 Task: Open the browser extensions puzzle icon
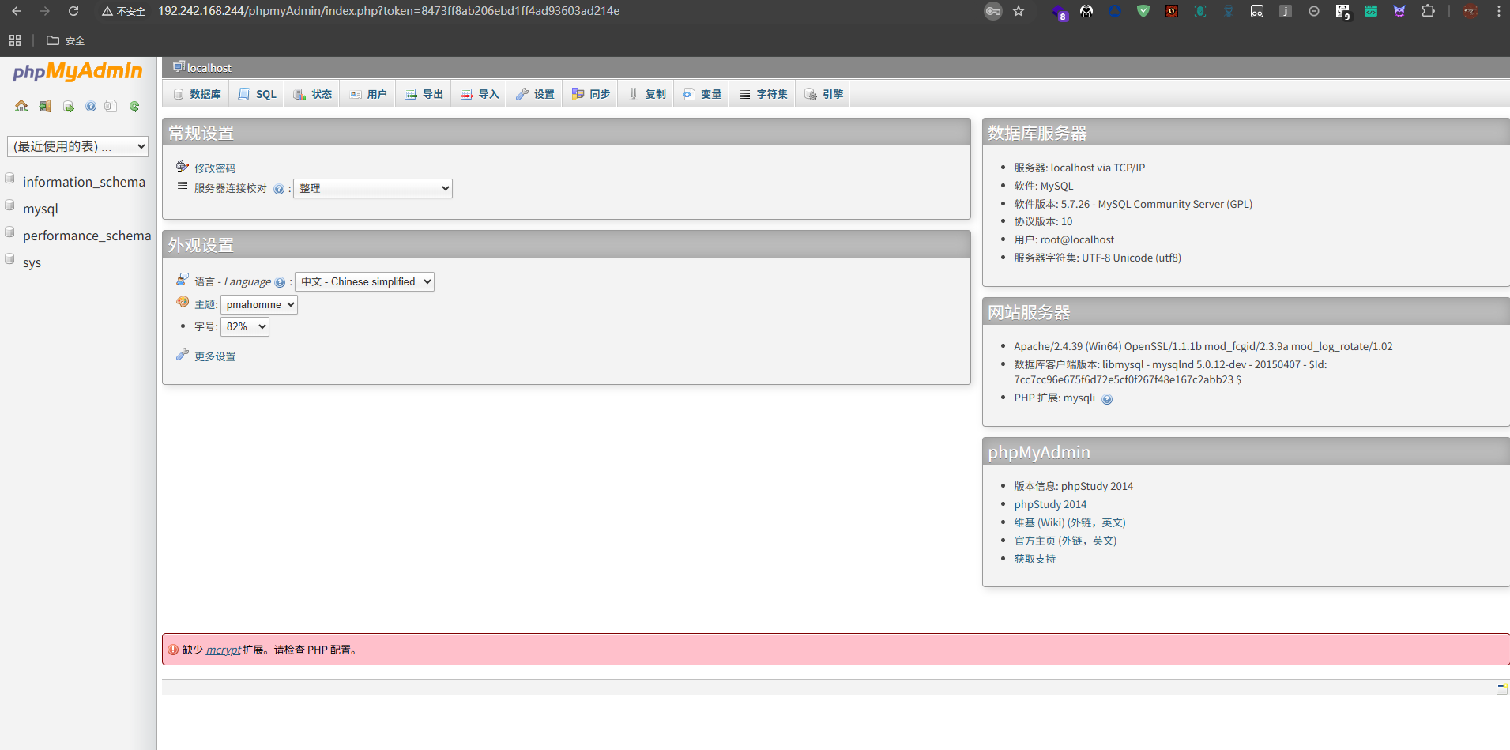click(x=1428, y=11)
